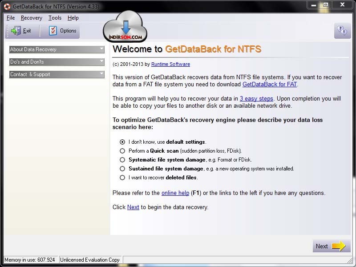Open the Help menu
Image resolution: width=356 pixels, height=267 pixels.
click(x=73, y=18)
